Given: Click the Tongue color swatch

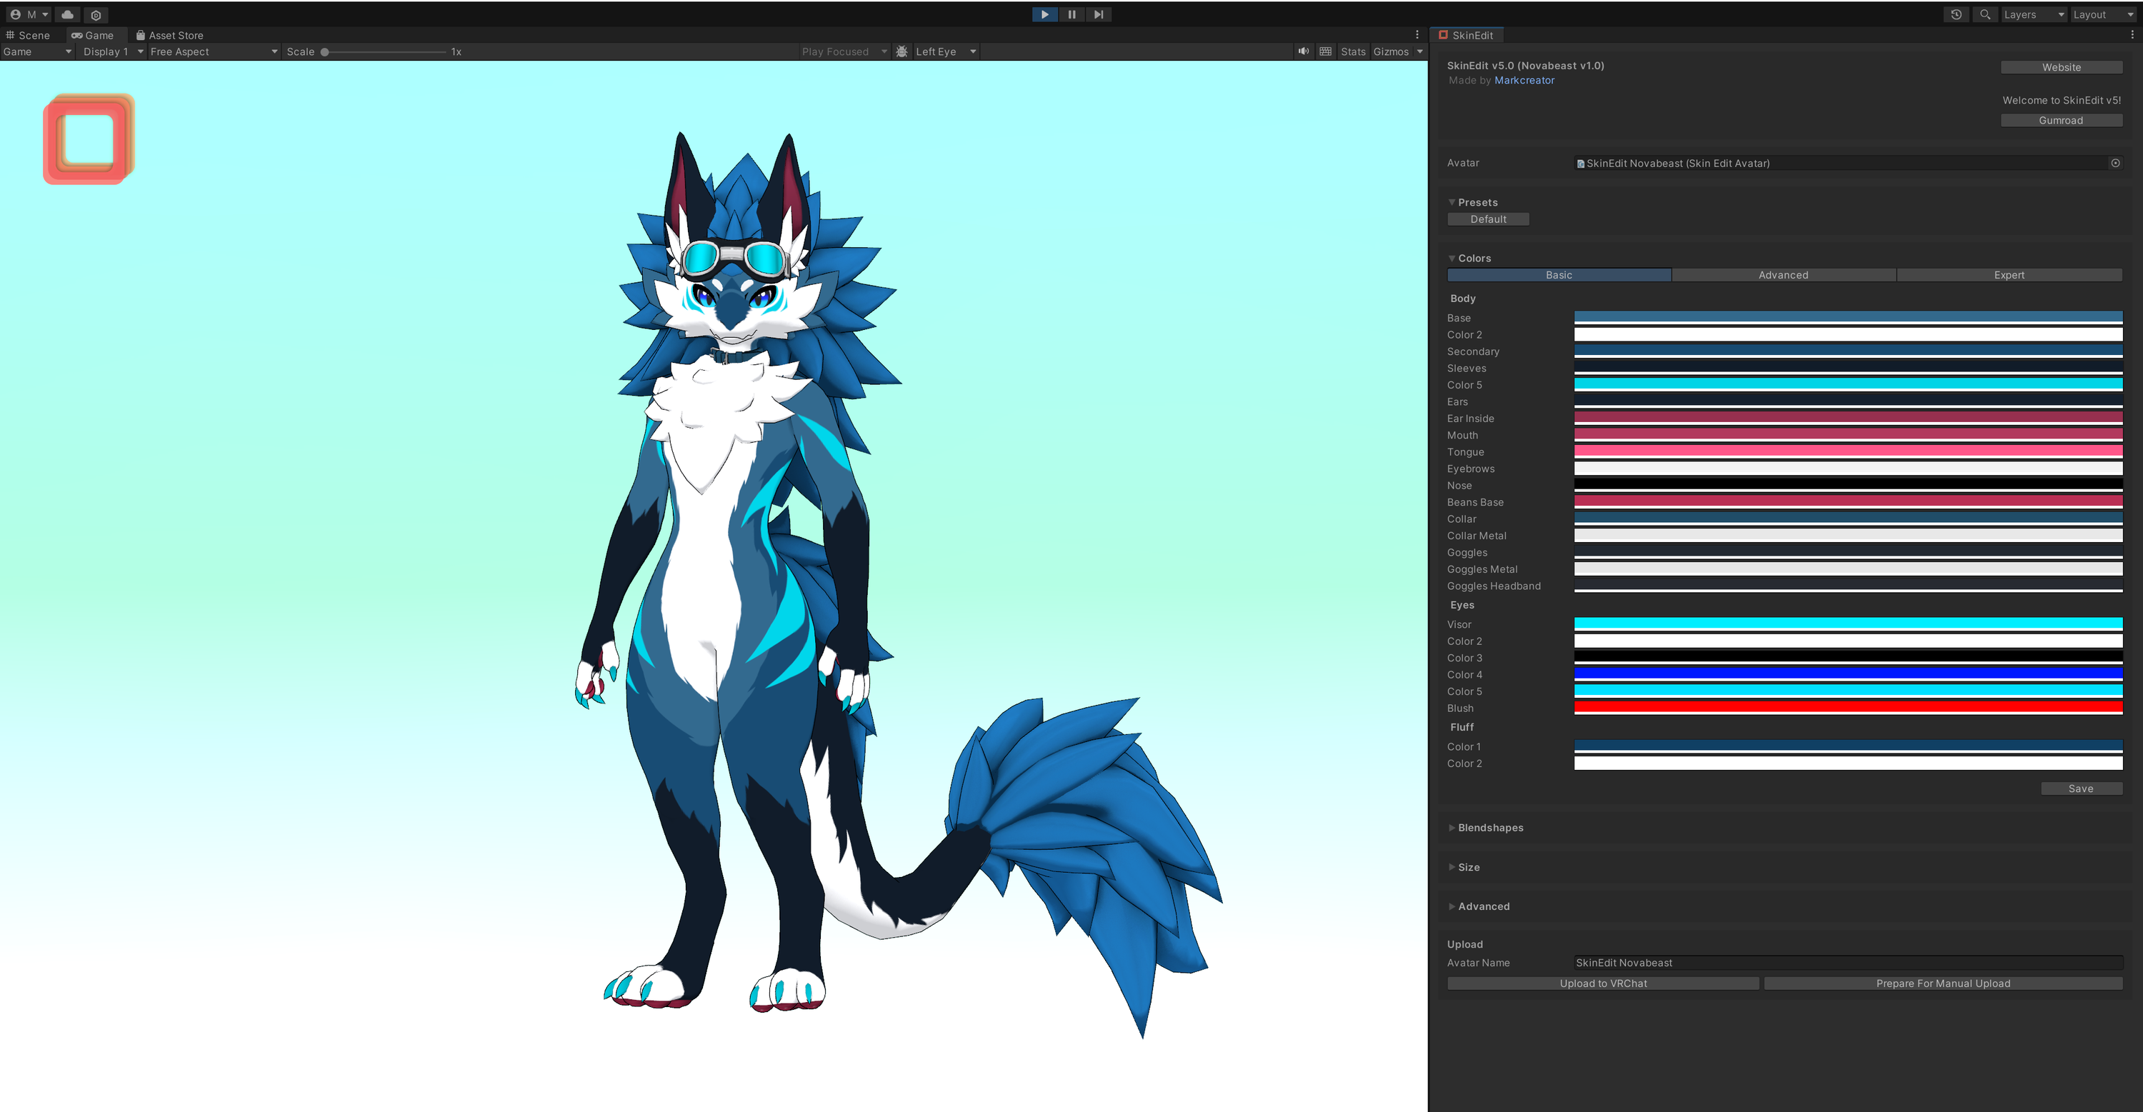Looking at the screenshot, I should 1847,451.
